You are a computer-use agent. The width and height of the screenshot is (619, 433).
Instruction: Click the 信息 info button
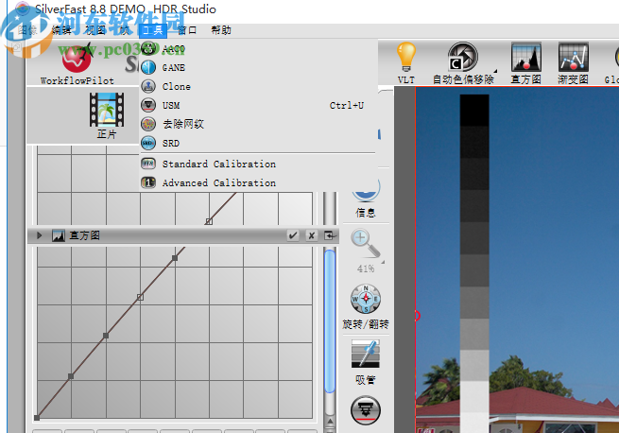point(366,199)
